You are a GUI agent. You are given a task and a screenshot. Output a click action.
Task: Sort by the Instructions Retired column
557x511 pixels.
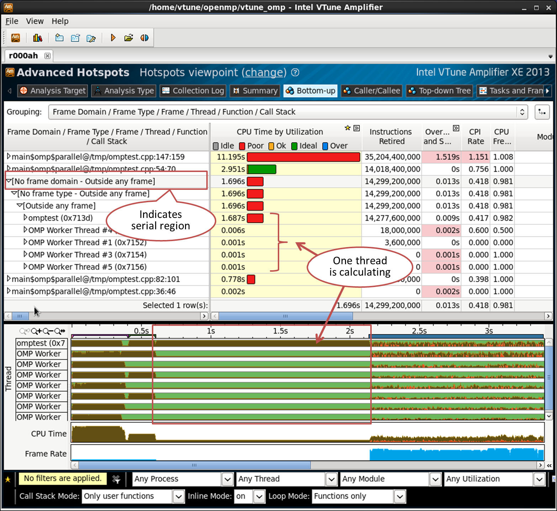pos(391,136)
